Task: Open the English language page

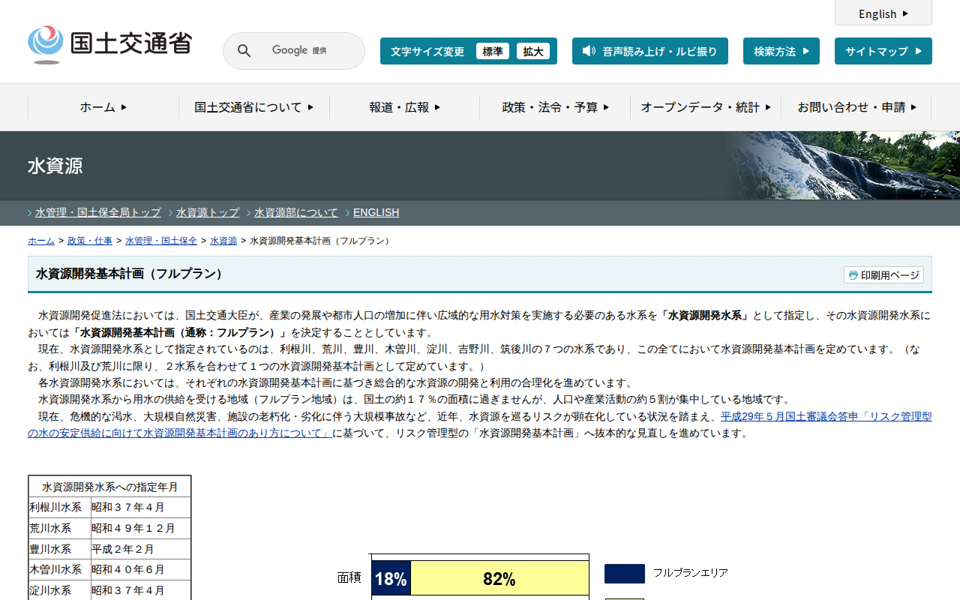Action: [883, 13]
